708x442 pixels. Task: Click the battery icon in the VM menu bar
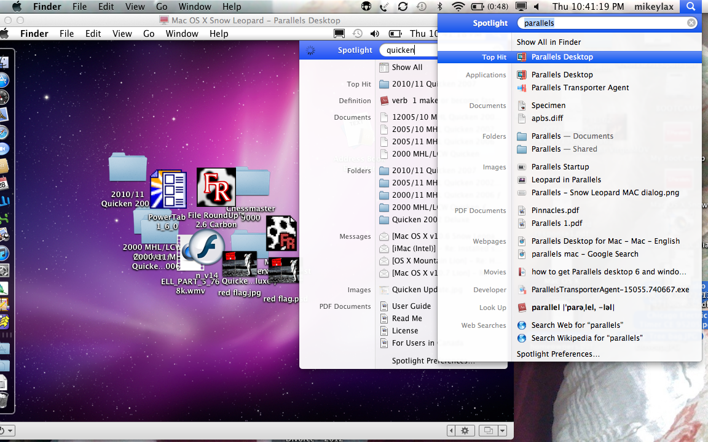click(x=395, y=33)
